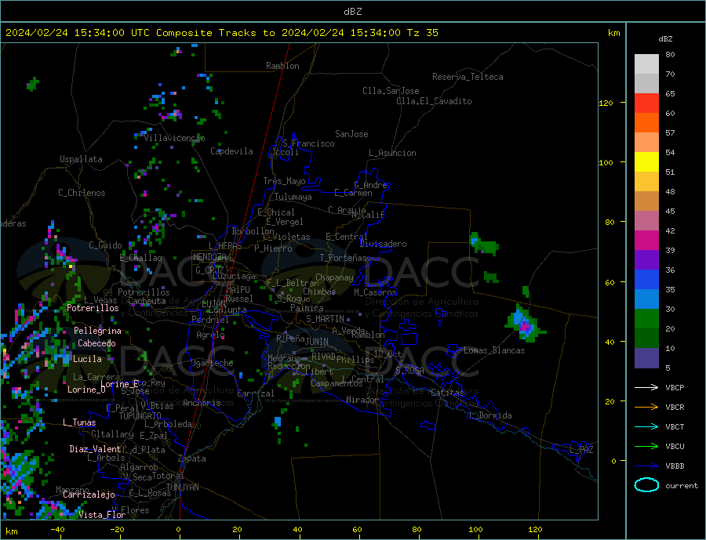706x540 pixels.
Task: Click the small blue echo south of Carrizal
Action: point(278,422)
